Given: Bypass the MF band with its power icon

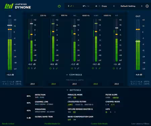Looking at the screenshot, I should [x=72, y=68].
